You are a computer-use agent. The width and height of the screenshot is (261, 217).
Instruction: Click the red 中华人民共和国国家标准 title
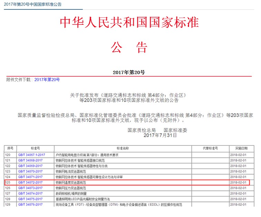(x=130, y=22)
